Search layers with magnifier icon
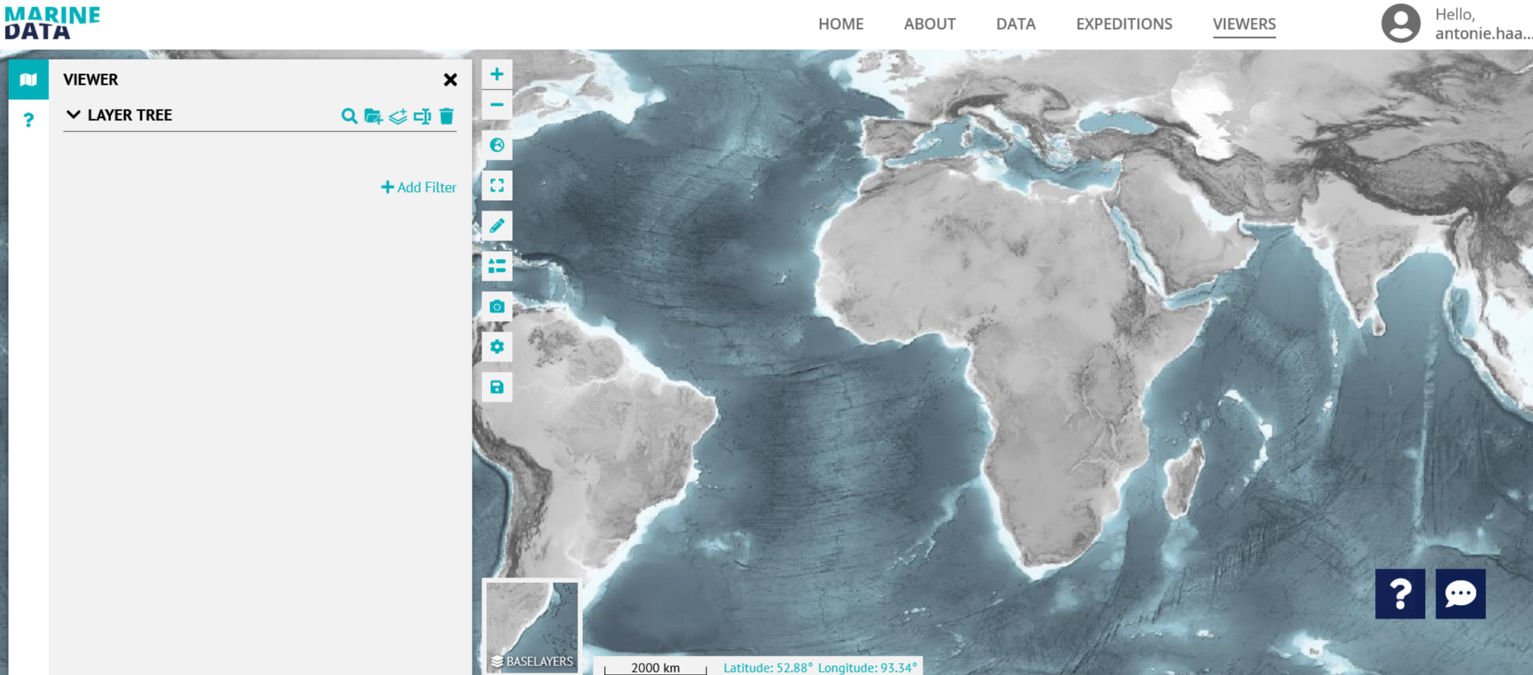The image size is (1533, 675). [348, 116]
